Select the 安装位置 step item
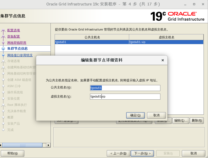Screen dimensions: 208x158 (x=14, y=99)
